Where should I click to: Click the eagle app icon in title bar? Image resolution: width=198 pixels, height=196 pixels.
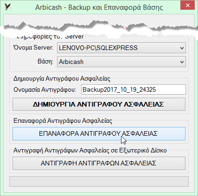pyautogui.click(x=8, y=7)
